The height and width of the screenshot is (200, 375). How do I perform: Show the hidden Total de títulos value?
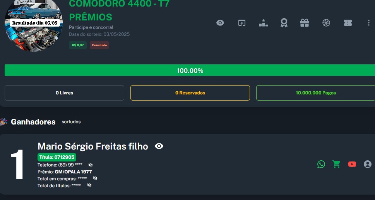pyautogui.click(x=89, y=185)
